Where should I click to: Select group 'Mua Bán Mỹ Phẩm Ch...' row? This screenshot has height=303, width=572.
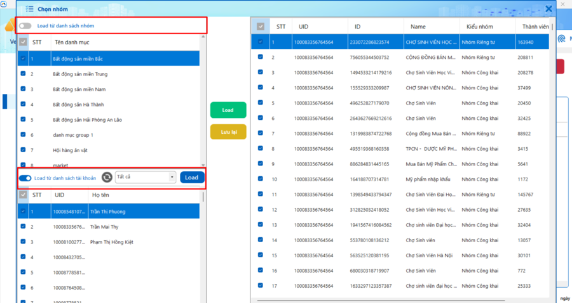(x=400, y=164)
